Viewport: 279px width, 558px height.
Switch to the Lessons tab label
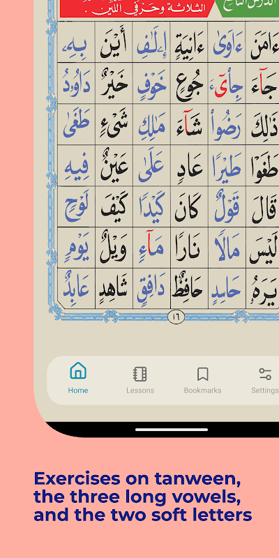[140, 391]
